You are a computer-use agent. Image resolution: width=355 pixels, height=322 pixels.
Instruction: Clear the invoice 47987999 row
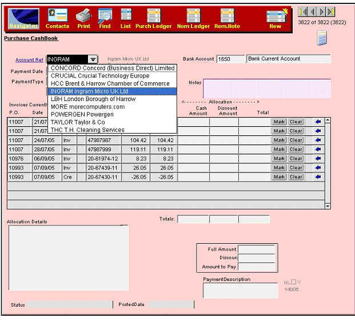click(296, 149)
